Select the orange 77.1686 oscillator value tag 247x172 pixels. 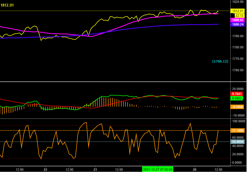pyautogui.click(x=238, y=130)
